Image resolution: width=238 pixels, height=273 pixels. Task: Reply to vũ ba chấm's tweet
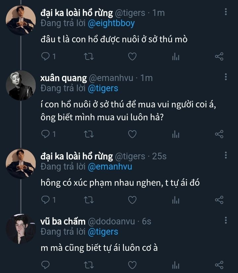(x=45, y=265)
